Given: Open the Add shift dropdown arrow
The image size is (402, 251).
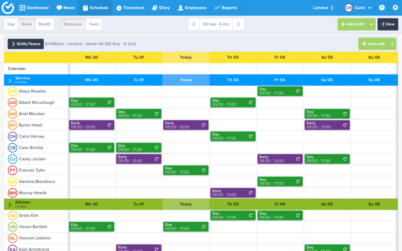Looking at the screenshot, I should click(x=370, y=24).
